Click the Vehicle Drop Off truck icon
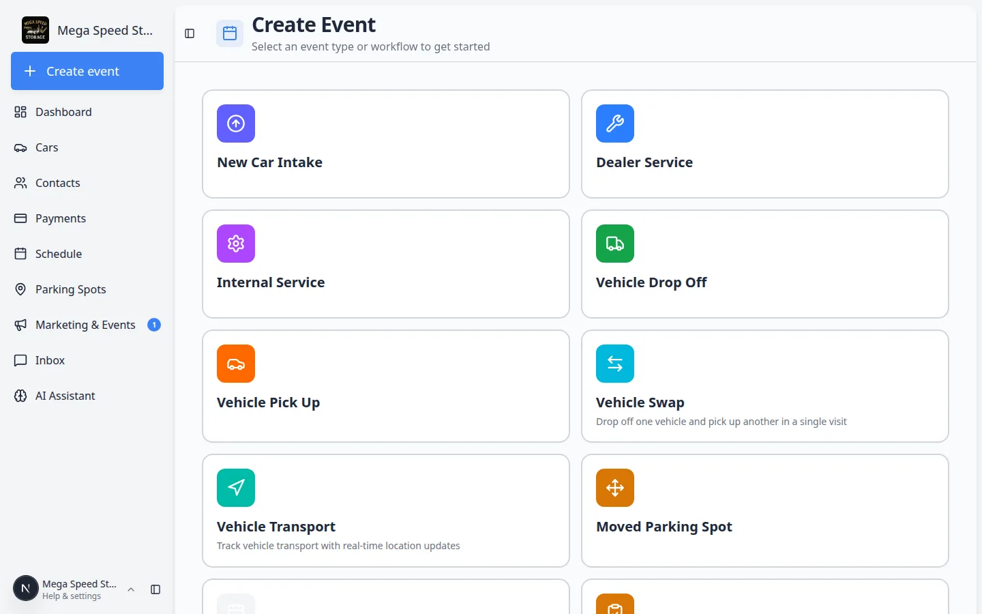 tap(615, 244)
